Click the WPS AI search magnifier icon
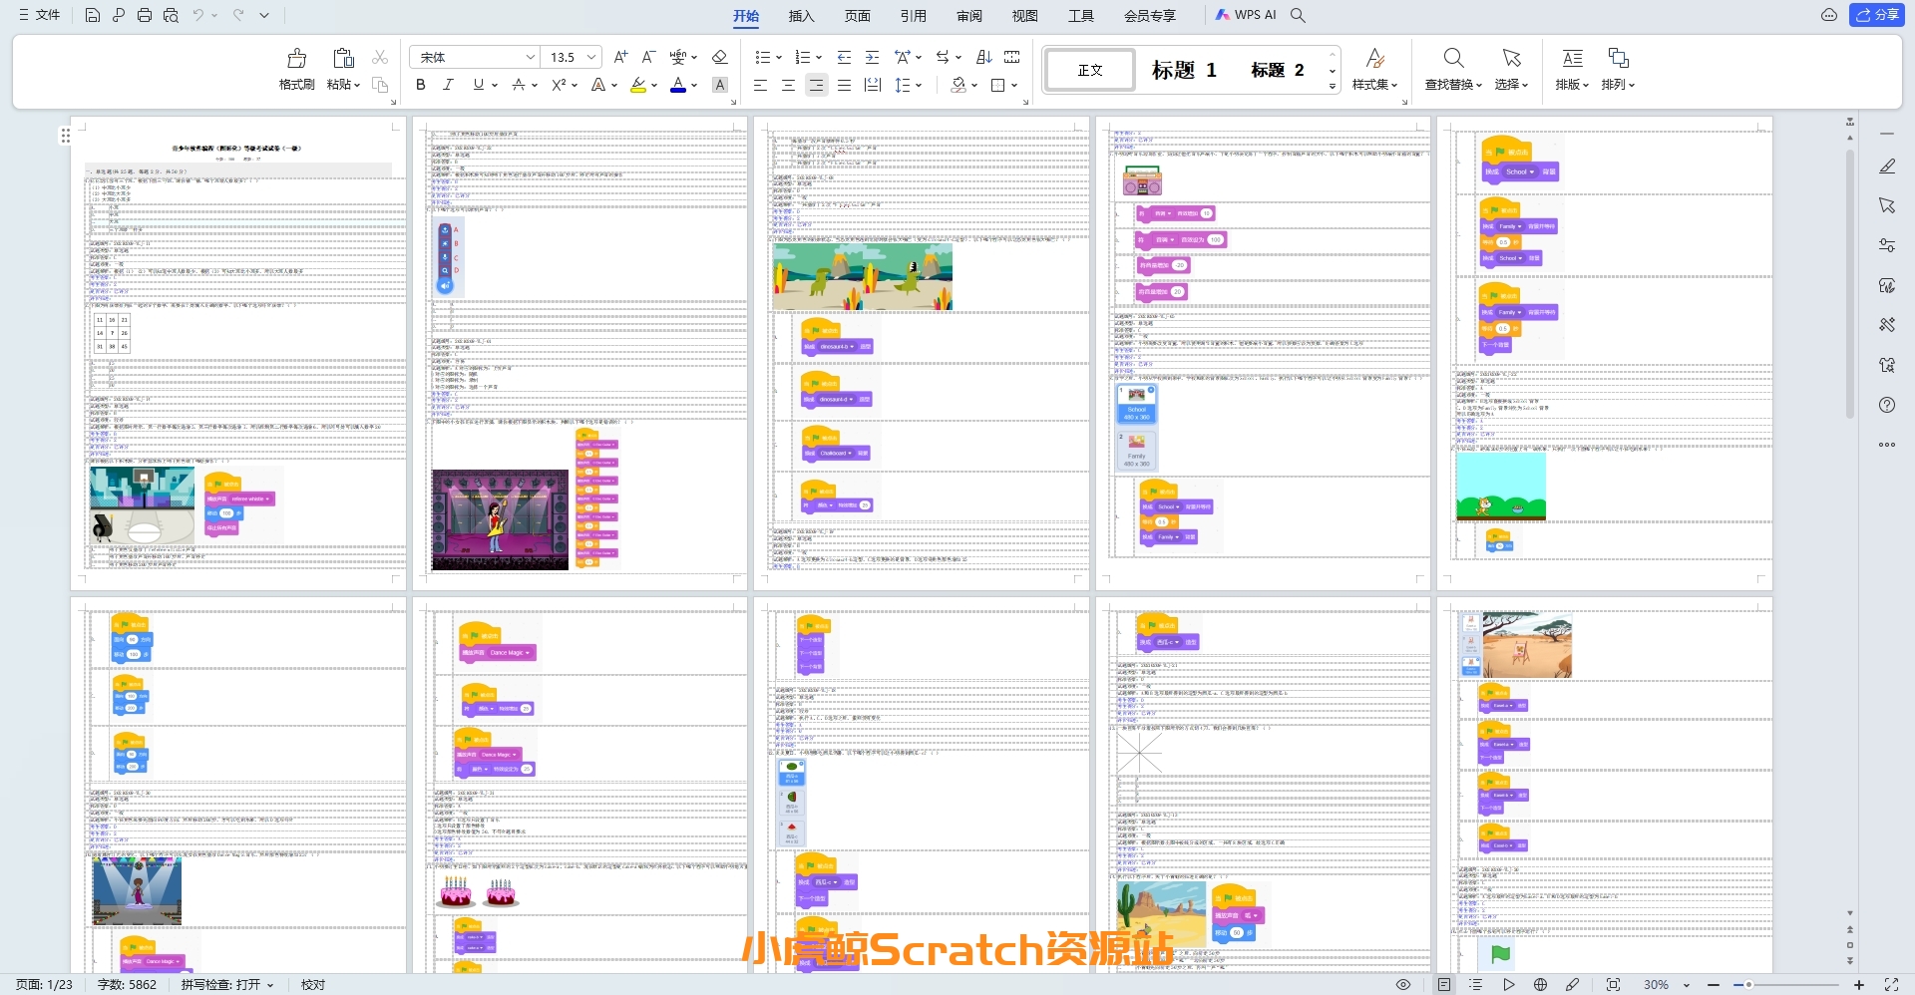Viewport: 1915px width, 995px height. (1298, 15)
